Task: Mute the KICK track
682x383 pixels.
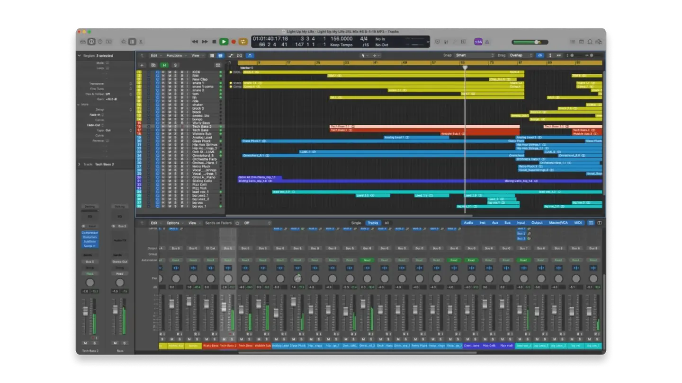Action: tap(169, 72)
